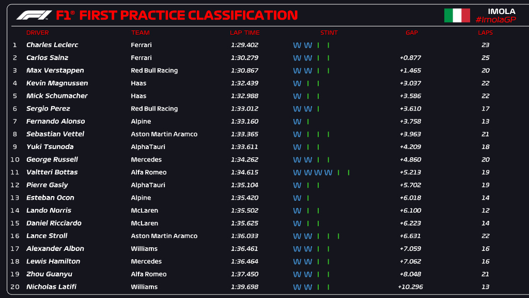Click the wet tyre icon in Magnussen's stint

(297, 83)
